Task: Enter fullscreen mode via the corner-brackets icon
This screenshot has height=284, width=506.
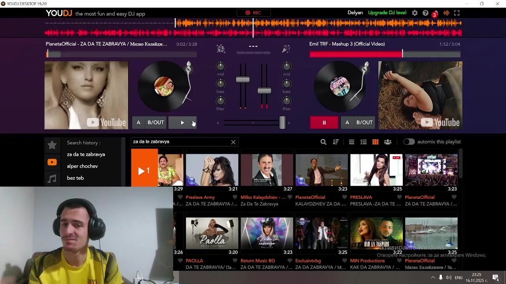Action: tap(457, 13)
